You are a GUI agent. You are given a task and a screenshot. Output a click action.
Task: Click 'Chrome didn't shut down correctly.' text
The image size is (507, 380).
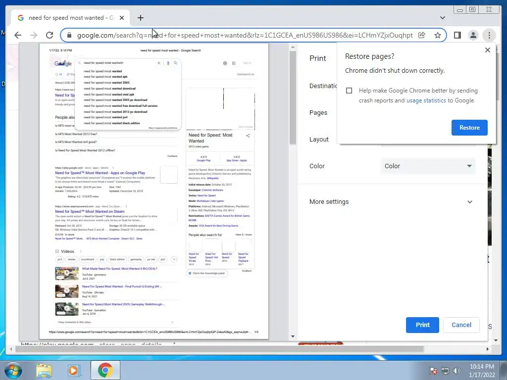395,70
